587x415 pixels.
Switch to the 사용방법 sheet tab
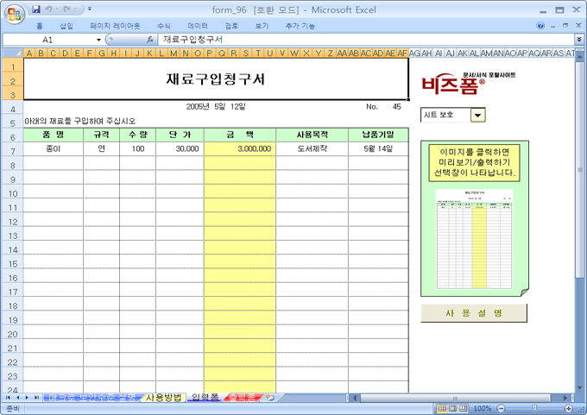coord(163,398)
